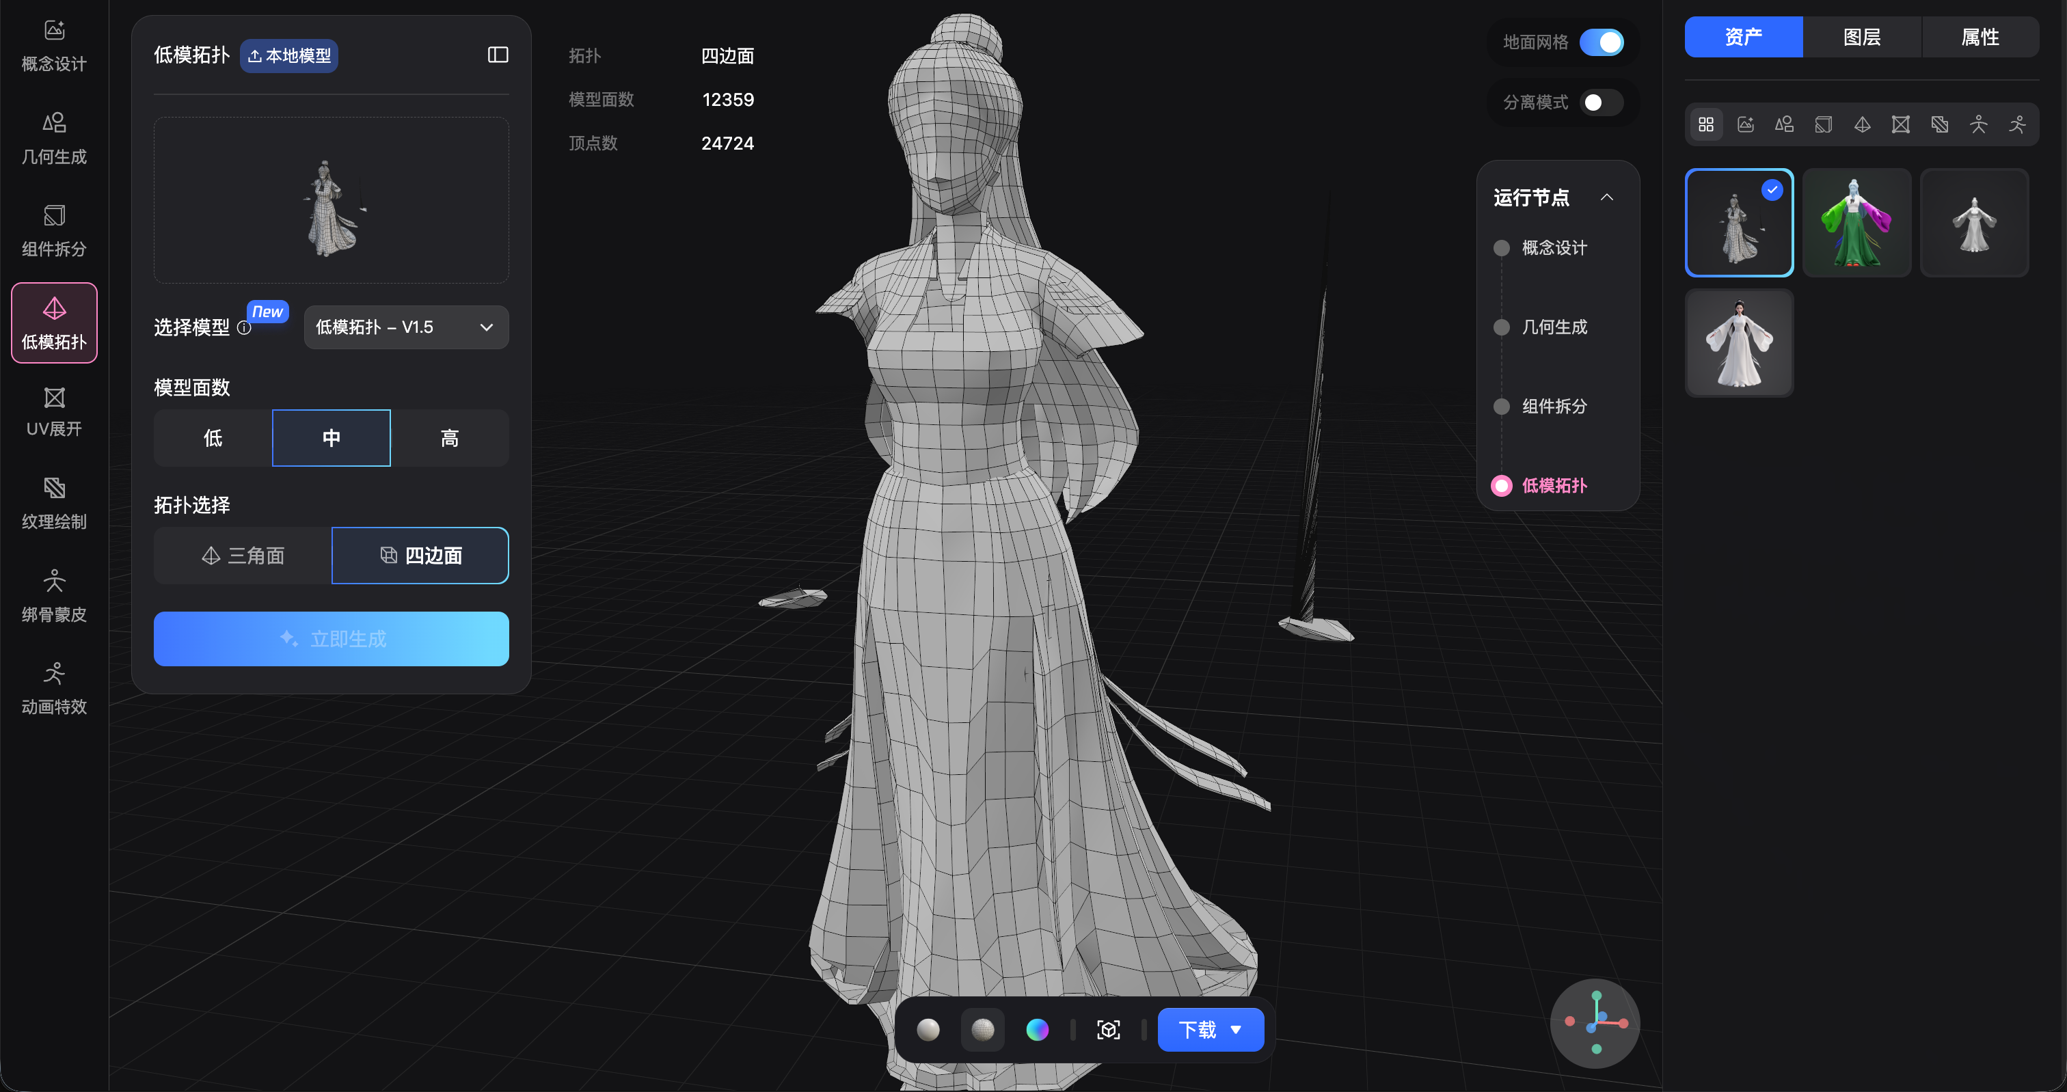Click the panel collapse icon in 低模拓扑 header
Viewport: 2067px width, 1092px height.
(498, 55)
